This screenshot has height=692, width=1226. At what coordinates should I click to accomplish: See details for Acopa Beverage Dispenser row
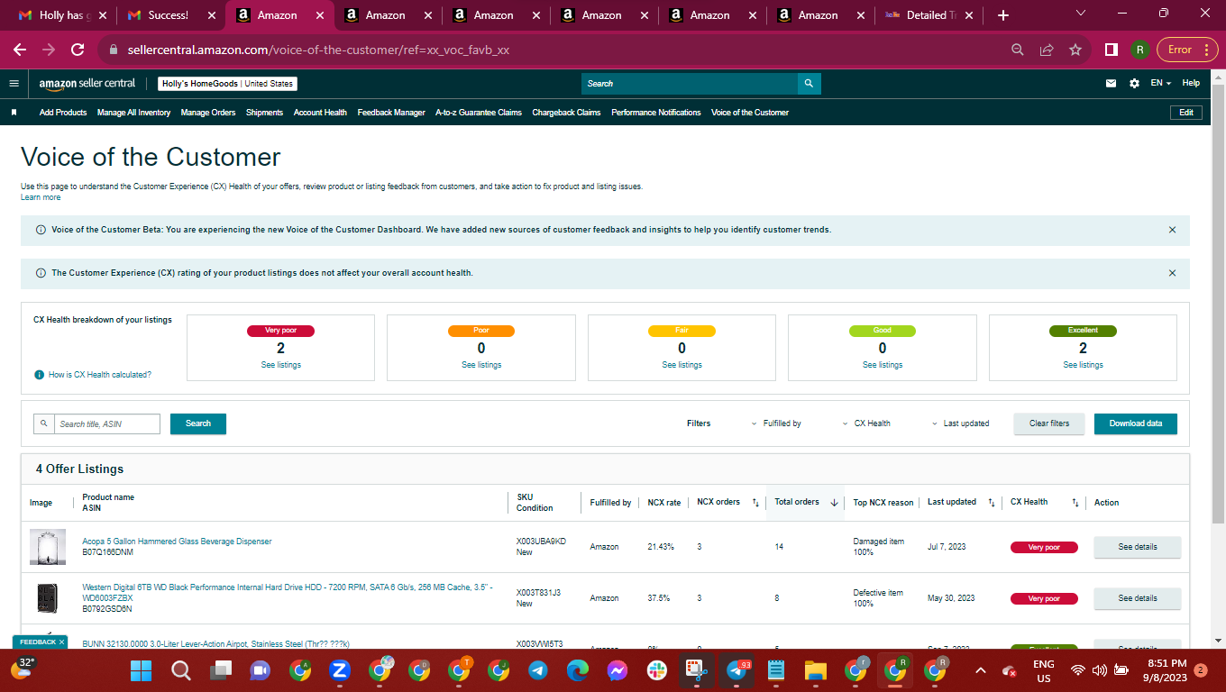[1138, 547]
